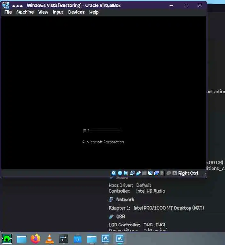
Task: Click the display monitor status bar icon
Action: (x=150, y=173)
